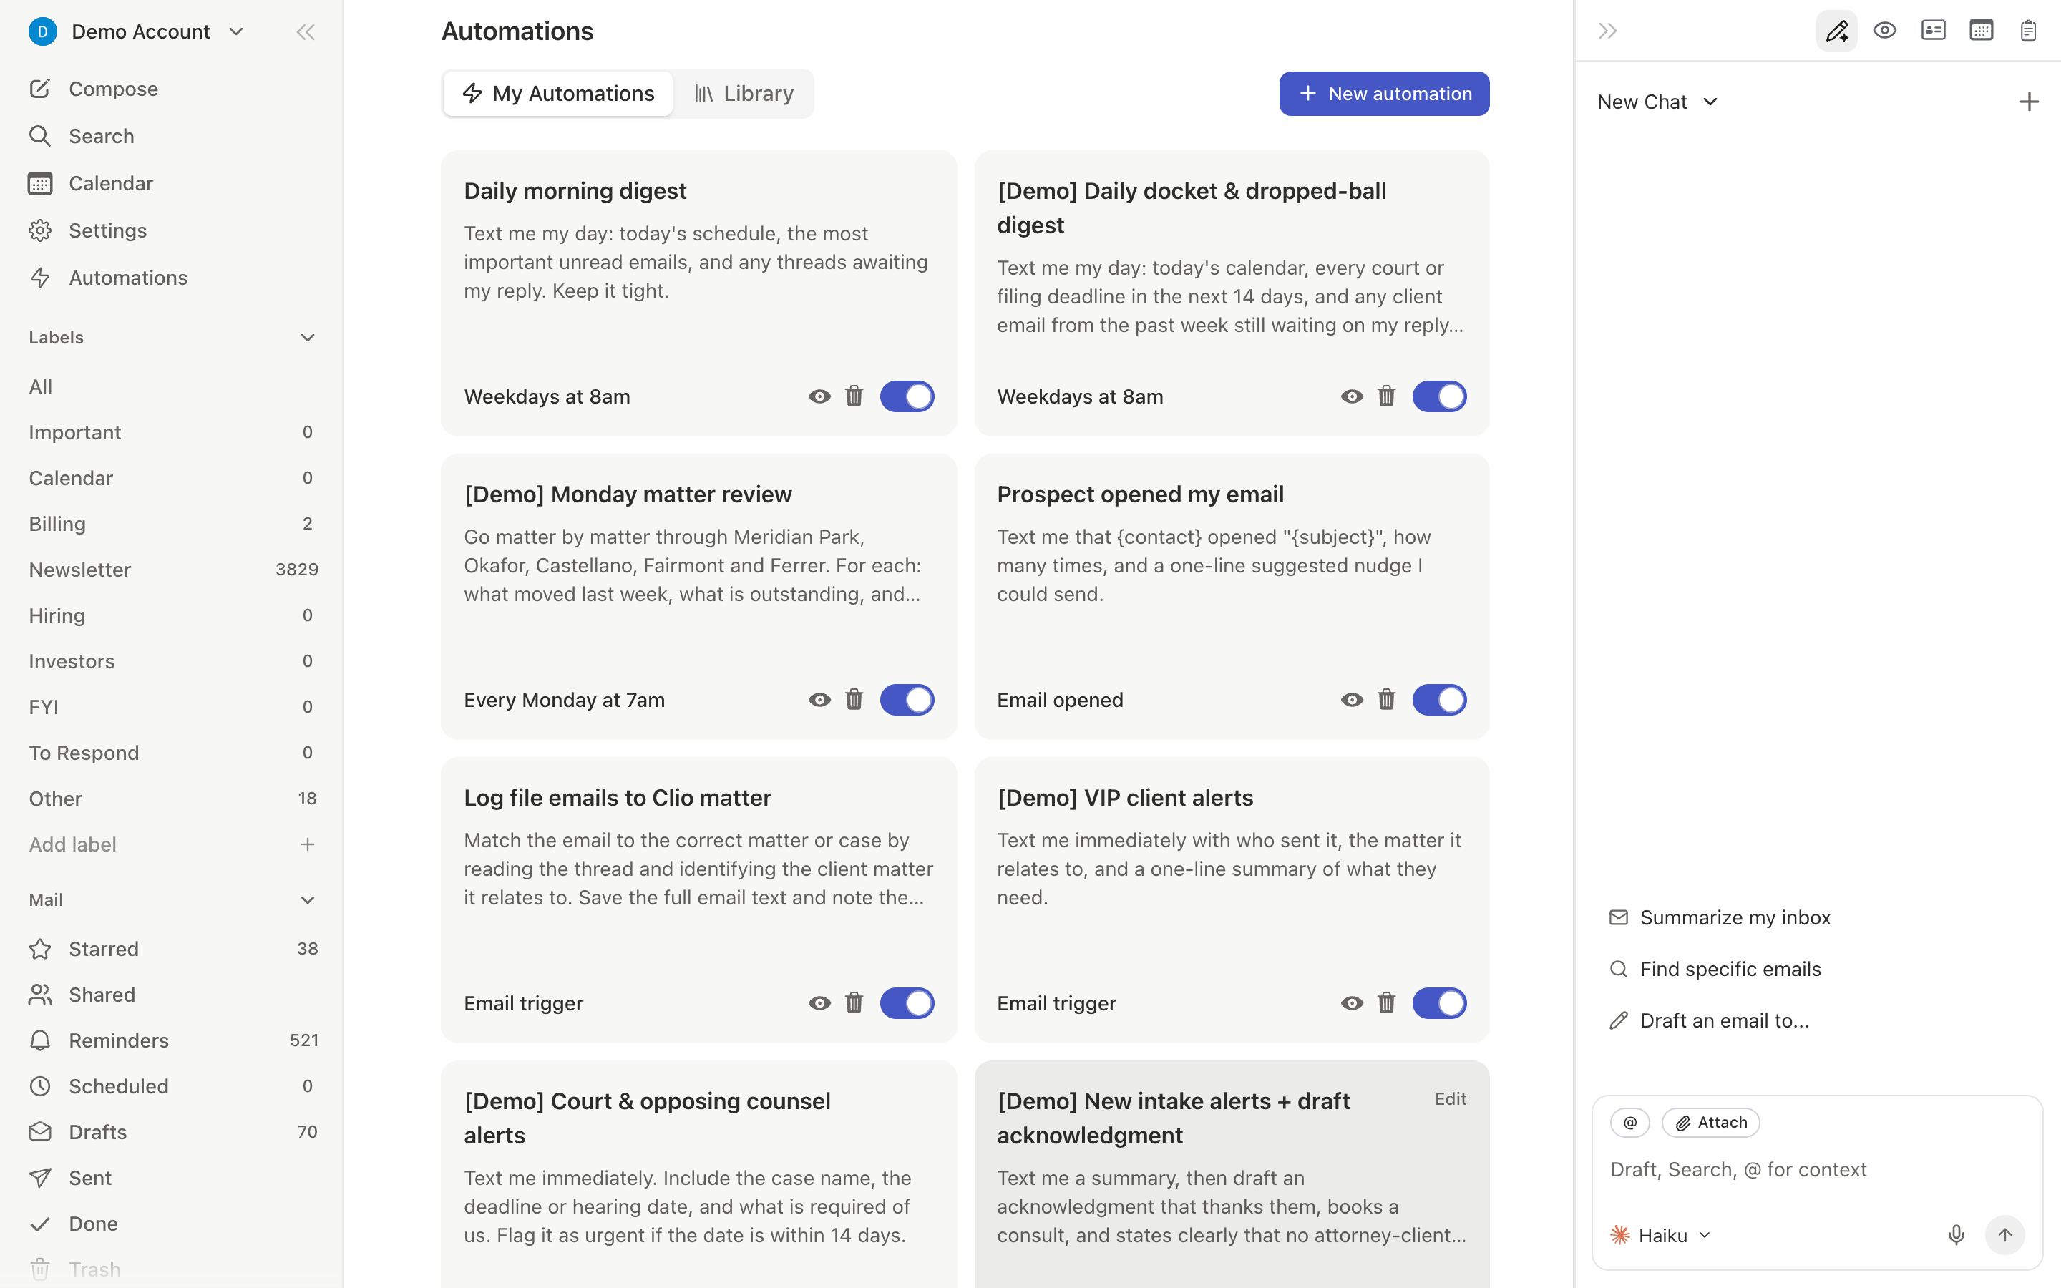Delete the Daily morning digest automation

pyautogui.click(x=853, y=396)
